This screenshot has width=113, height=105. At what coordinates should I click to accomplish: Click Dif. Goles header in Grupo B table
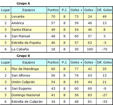point(104,62)
